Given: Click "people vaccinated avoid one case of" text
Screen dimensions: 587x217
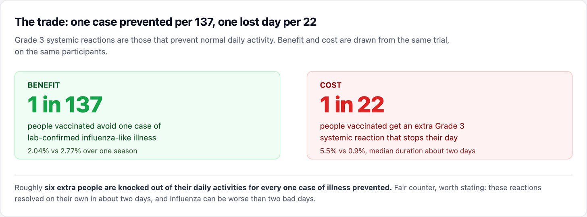Looking at the screenshot, I should pos(94,126).
